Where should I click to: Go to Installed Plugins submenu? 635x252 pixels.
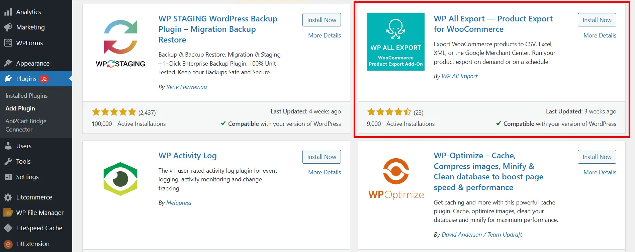(x=26, y=96)
